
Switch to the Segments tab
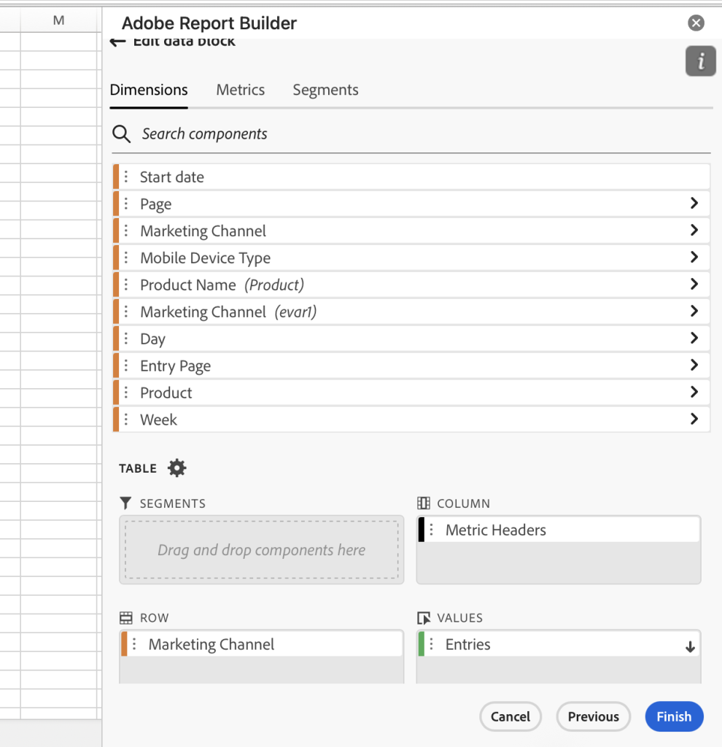click(325, 90)
